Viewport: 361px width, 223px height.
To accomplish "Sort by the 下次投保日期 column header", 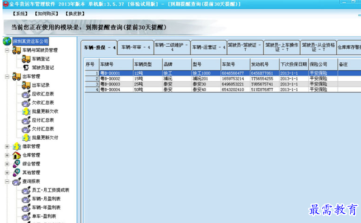I will click(293, 64).
